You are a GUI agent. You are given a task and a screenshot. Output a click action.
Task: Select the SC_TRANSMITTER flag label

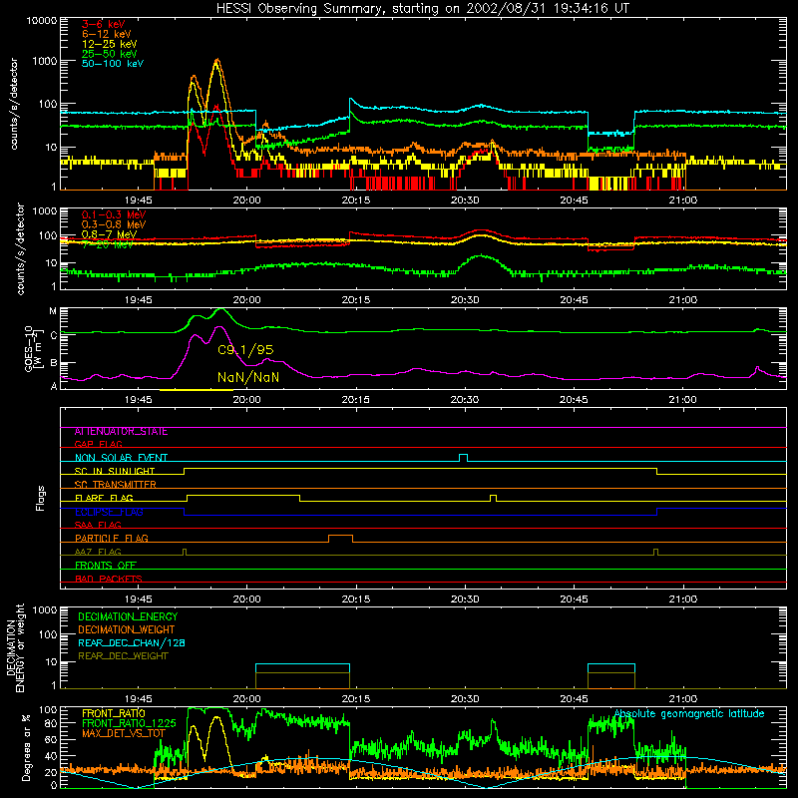[116, 485]
